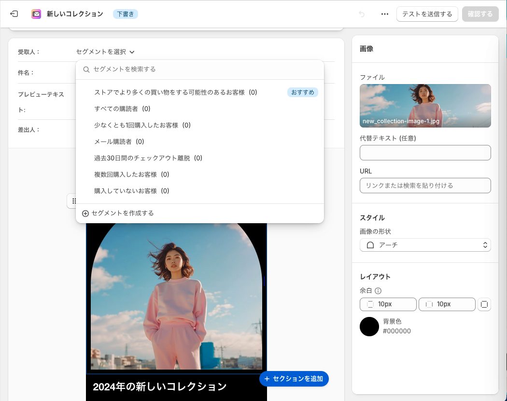Select すべての購読者 segment
The height and width of the screenshot is (401, 507).
(x=199, y=109)
